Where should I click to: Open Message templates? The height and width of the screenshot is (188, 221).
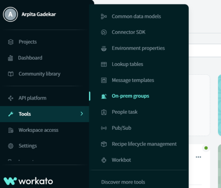coord(133,80)
